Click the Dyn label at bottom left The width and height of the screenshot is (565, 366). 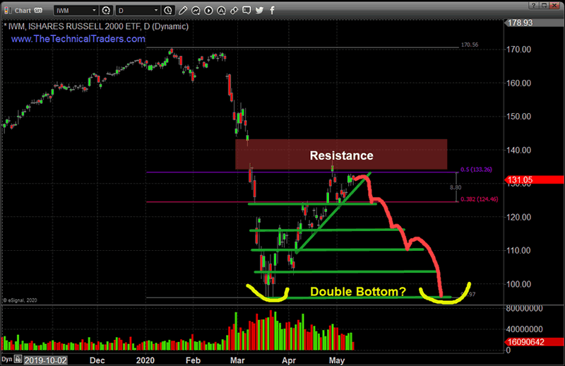7,360
